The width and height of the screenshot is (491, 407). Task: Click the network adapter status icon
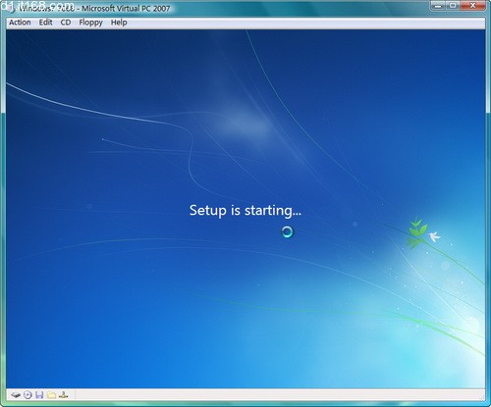click(x=64, y=395)
